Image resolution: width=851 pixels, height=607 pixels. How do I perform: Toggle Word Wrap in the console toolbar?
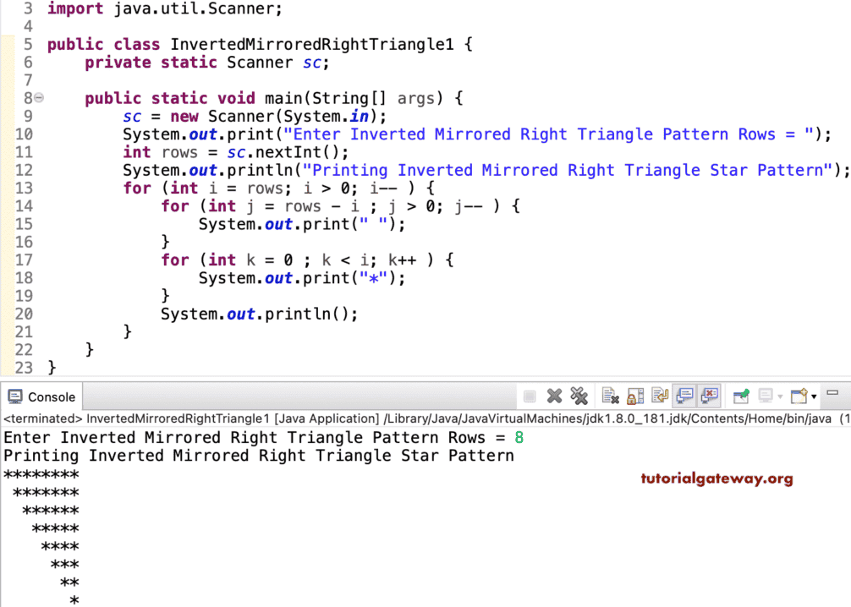click(x=662, y=396)
